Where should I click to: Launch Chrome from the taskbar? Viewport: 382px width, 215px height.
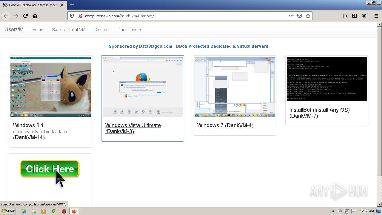54,211
